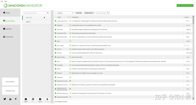Open the GitHub icon in sidebar
Screen dimensions: 196x105
[x=16, y=99]
